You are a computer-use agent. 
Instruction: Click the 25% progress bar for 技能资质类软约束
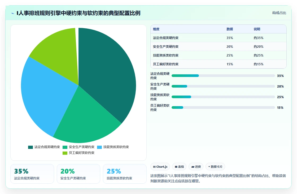tap(223, 97)
